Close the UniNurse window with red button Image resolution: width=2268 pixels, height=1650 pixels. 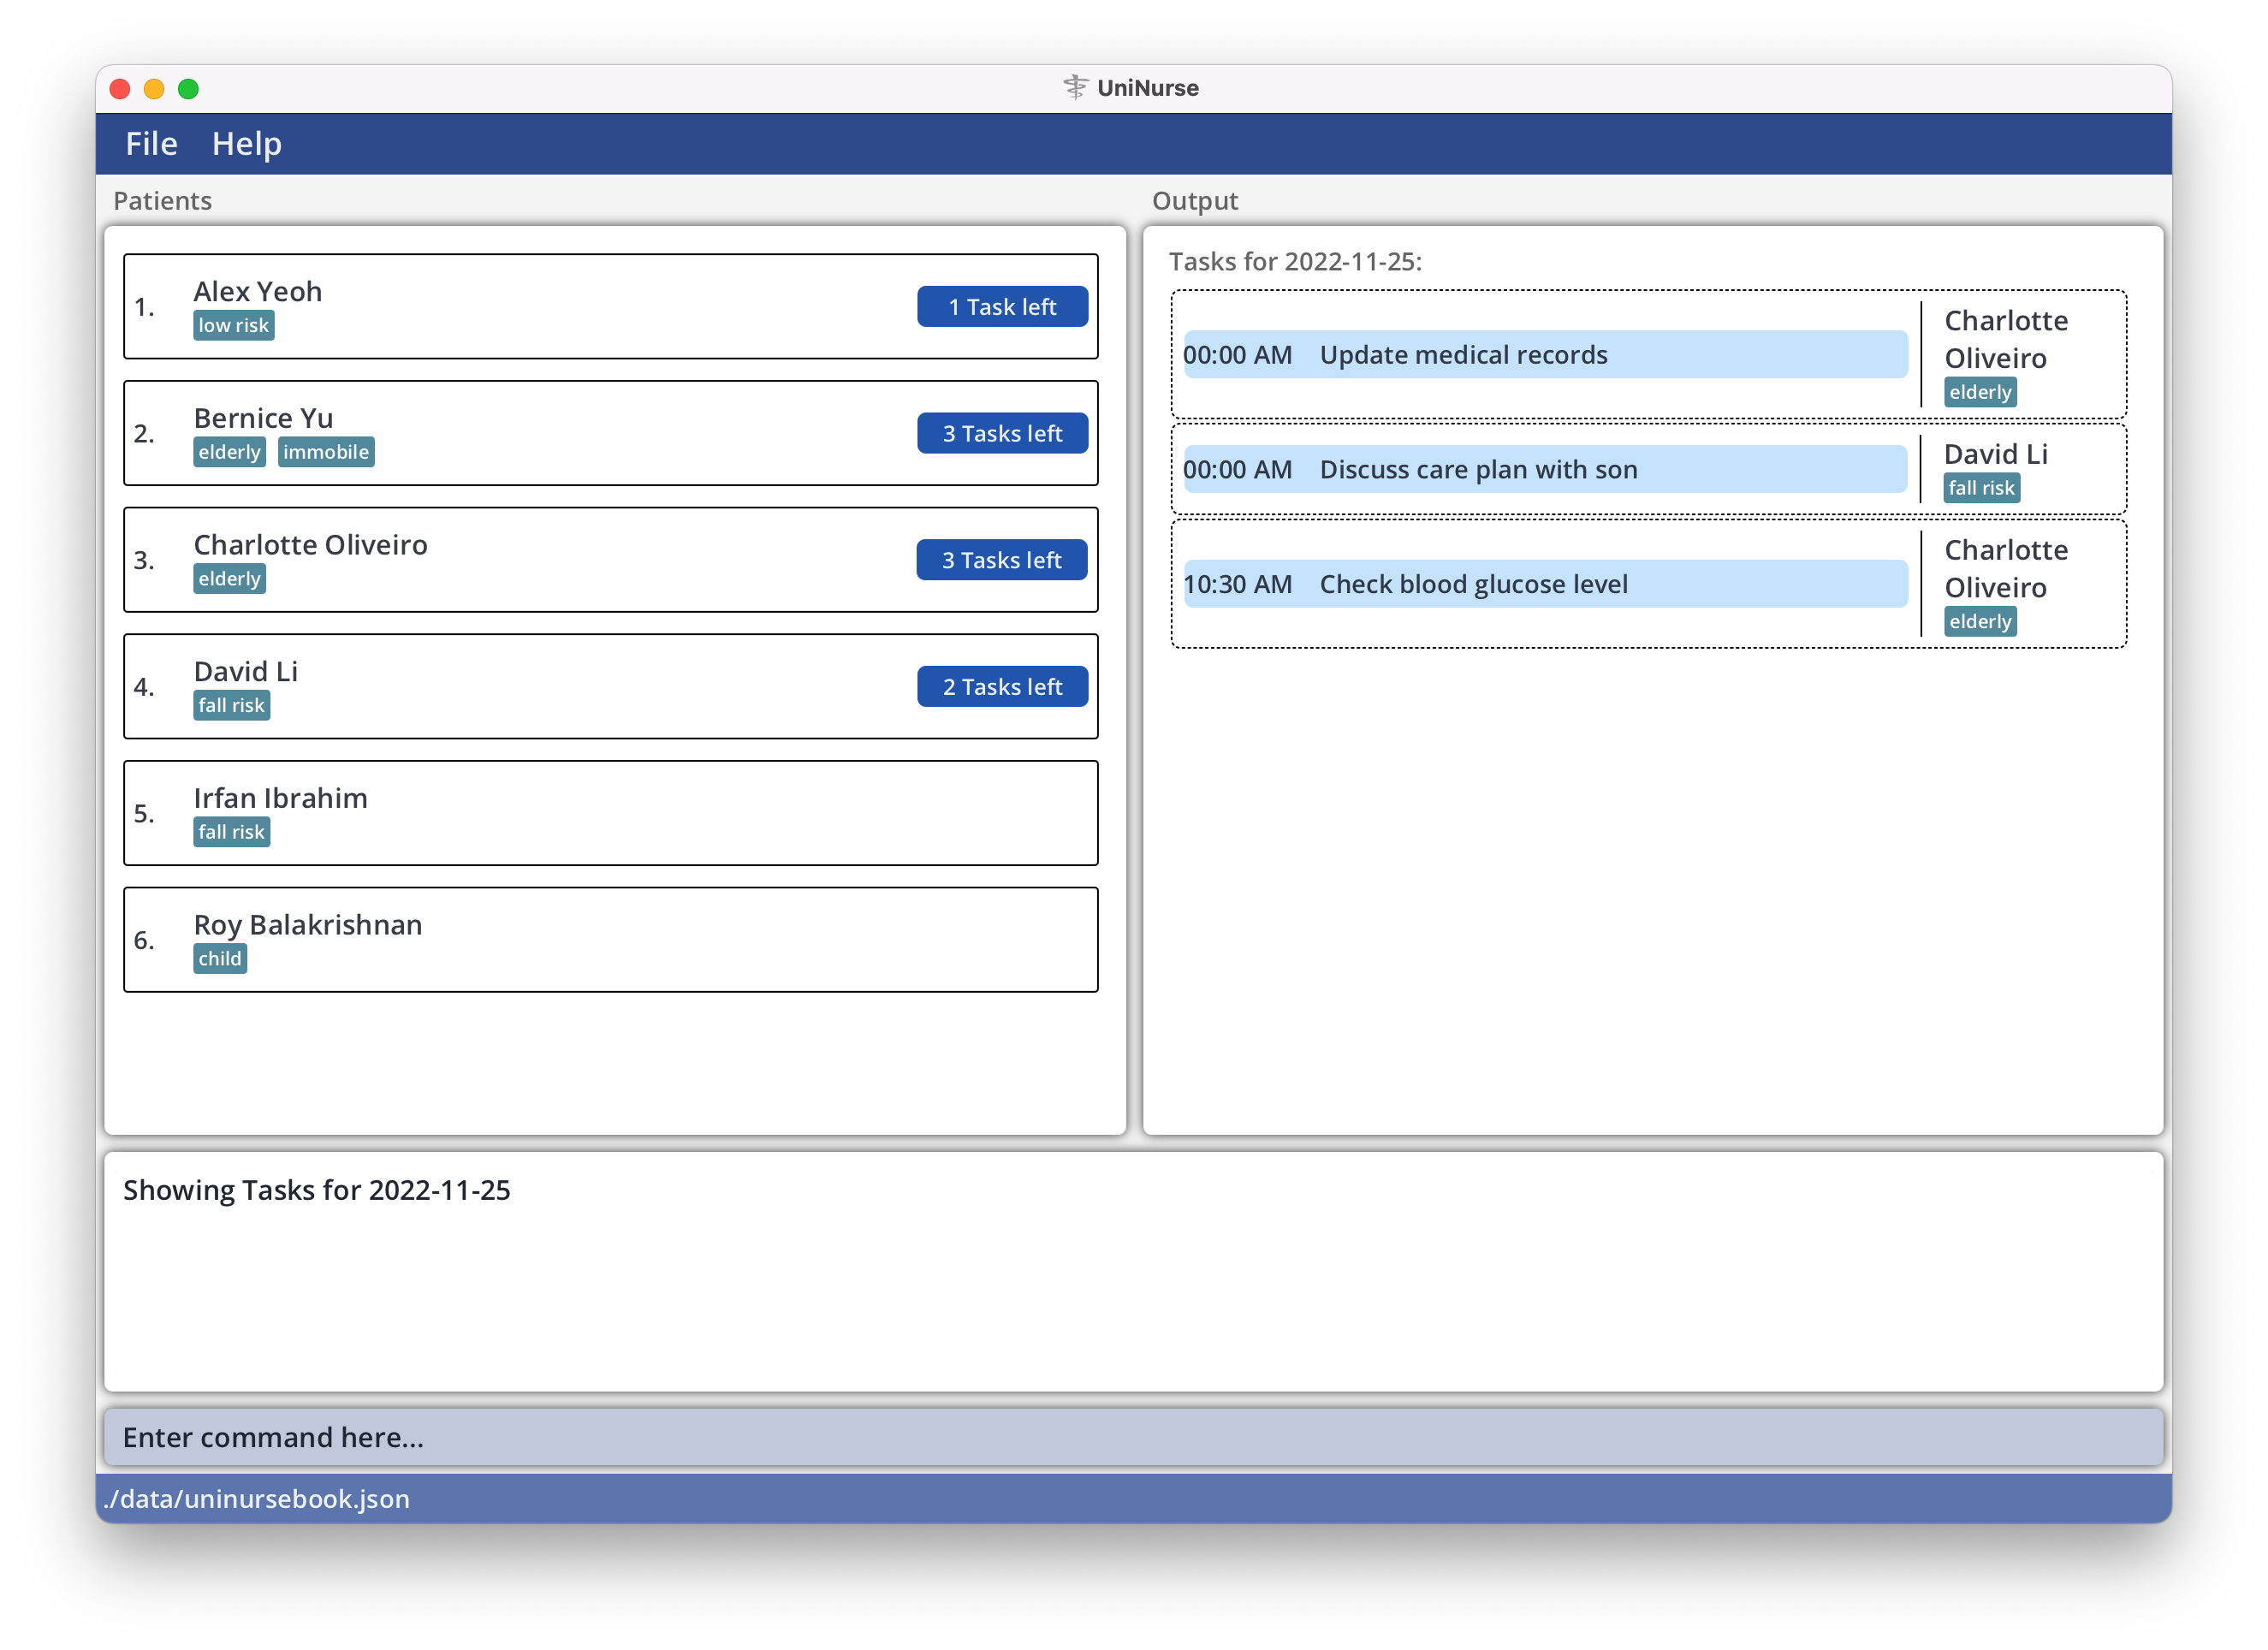click(x=120, y=89)
